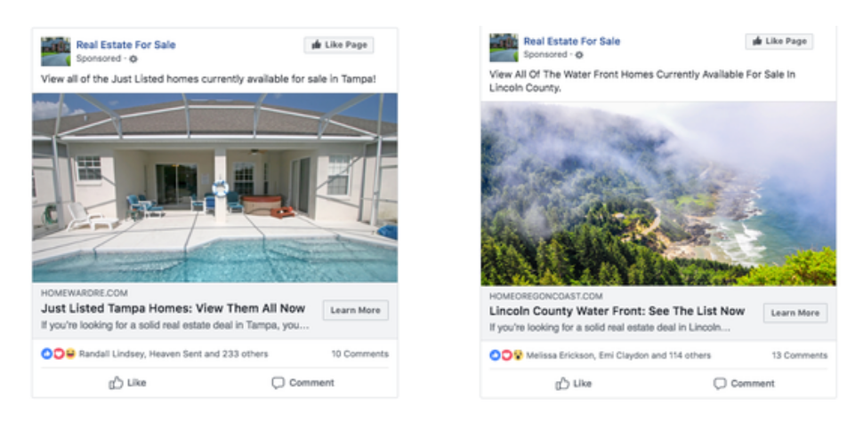Open the 13 Comments link

(x=799, y=355)
